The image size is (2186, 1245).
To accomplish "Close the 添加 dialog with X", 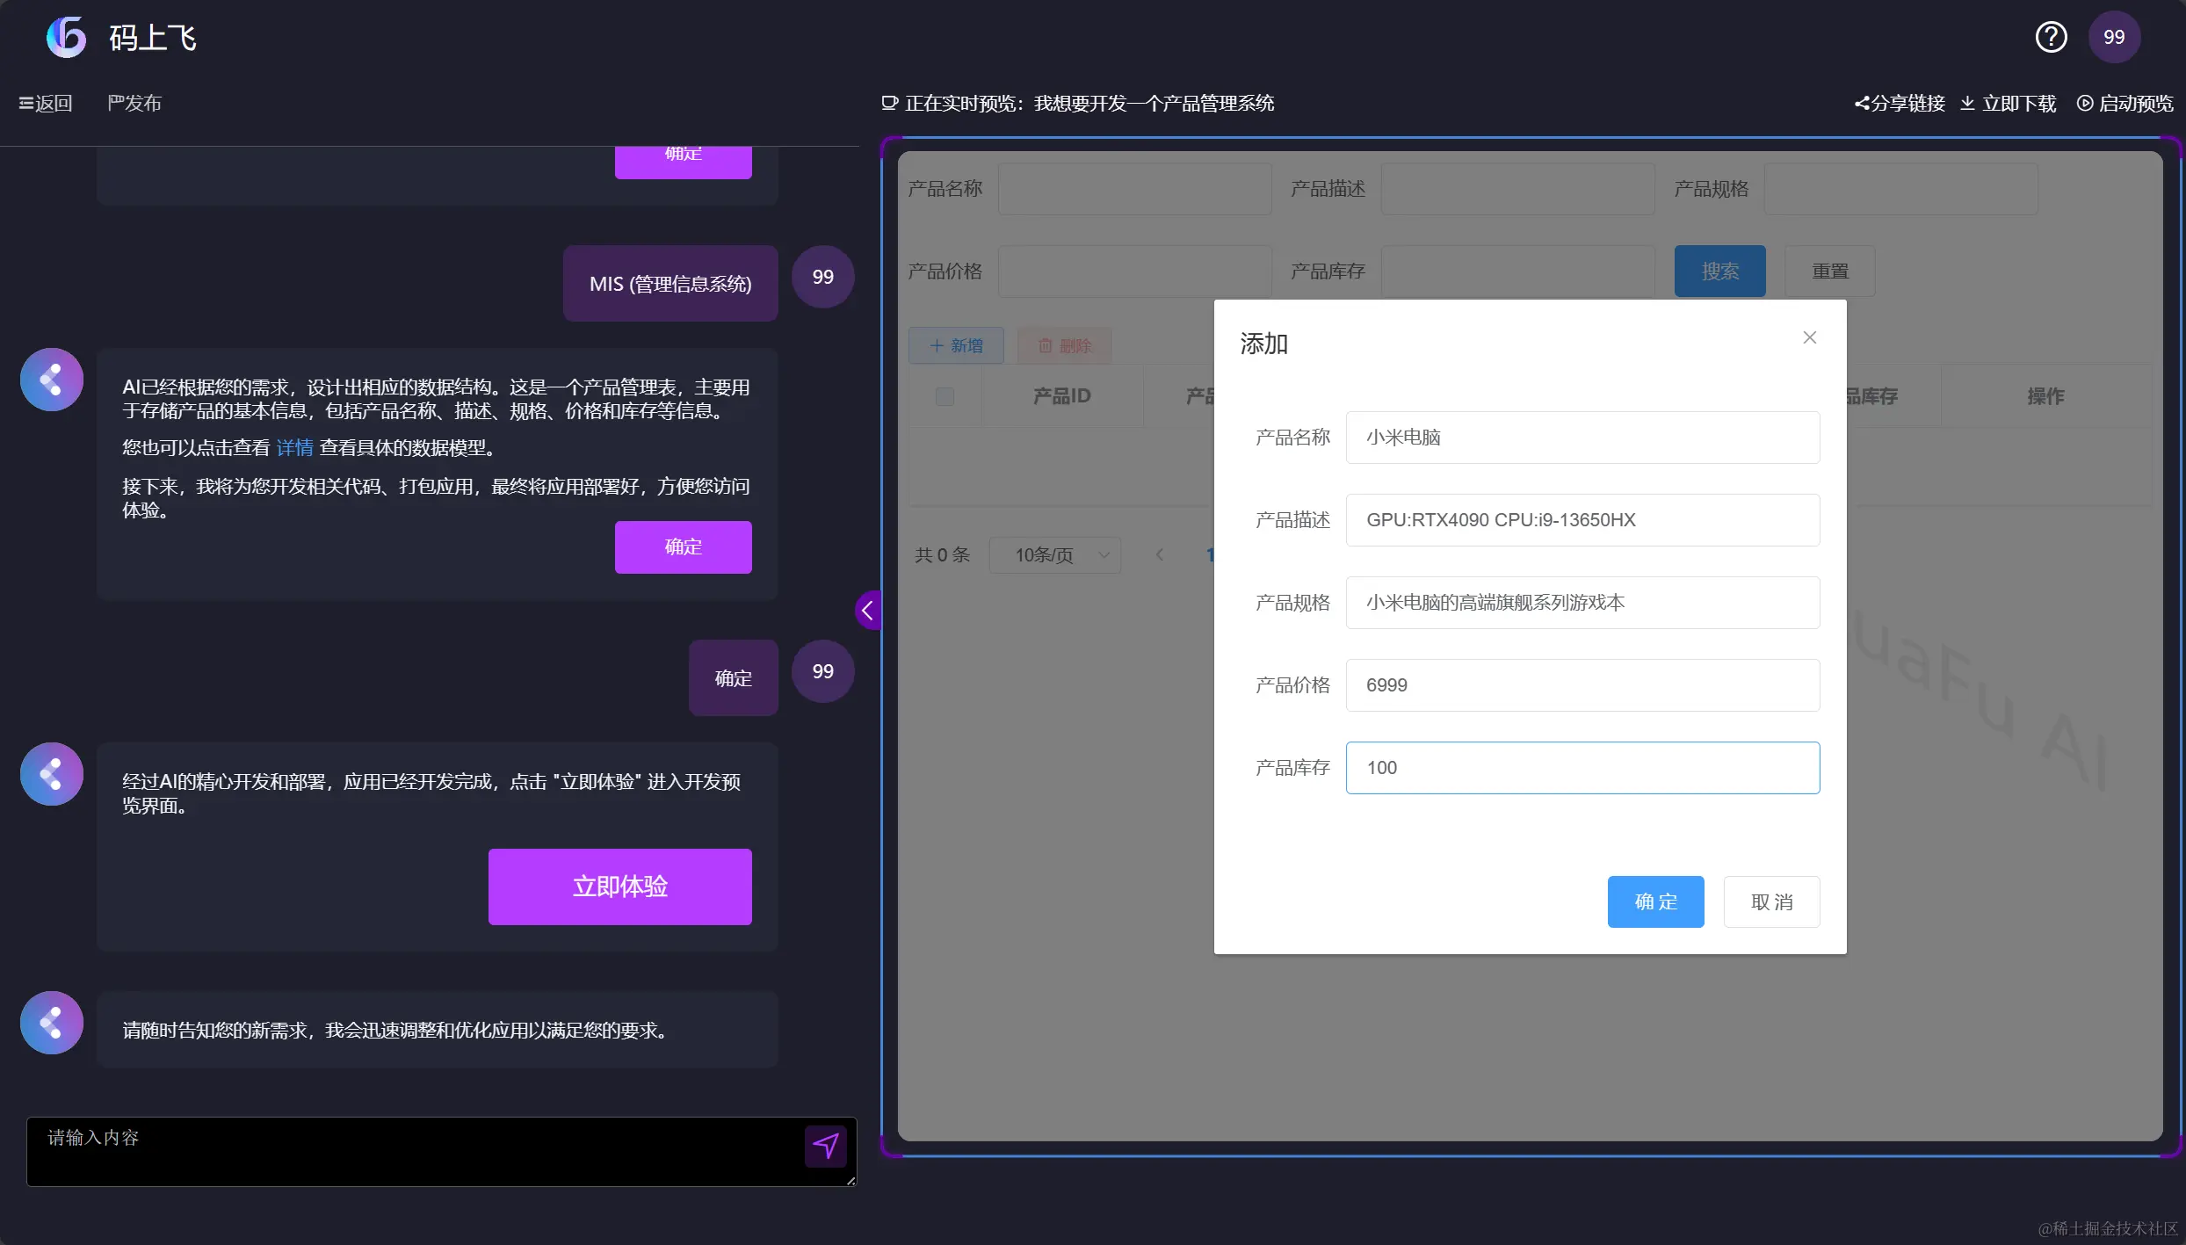I will click(1809, 337).
